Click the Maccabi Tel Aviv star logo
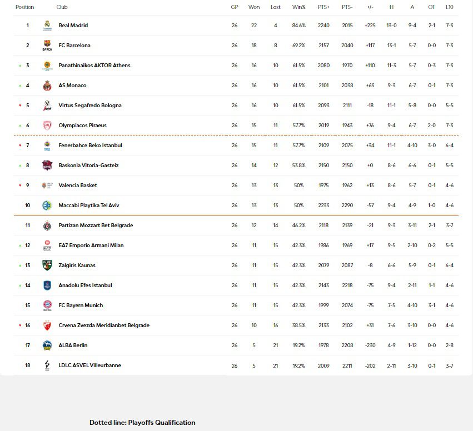Image resolution: width=473 pixels, height=431 pixels. click(47, 206)
